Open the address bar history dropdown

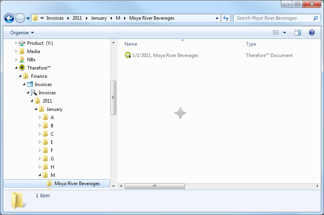(x=217, y=18)
